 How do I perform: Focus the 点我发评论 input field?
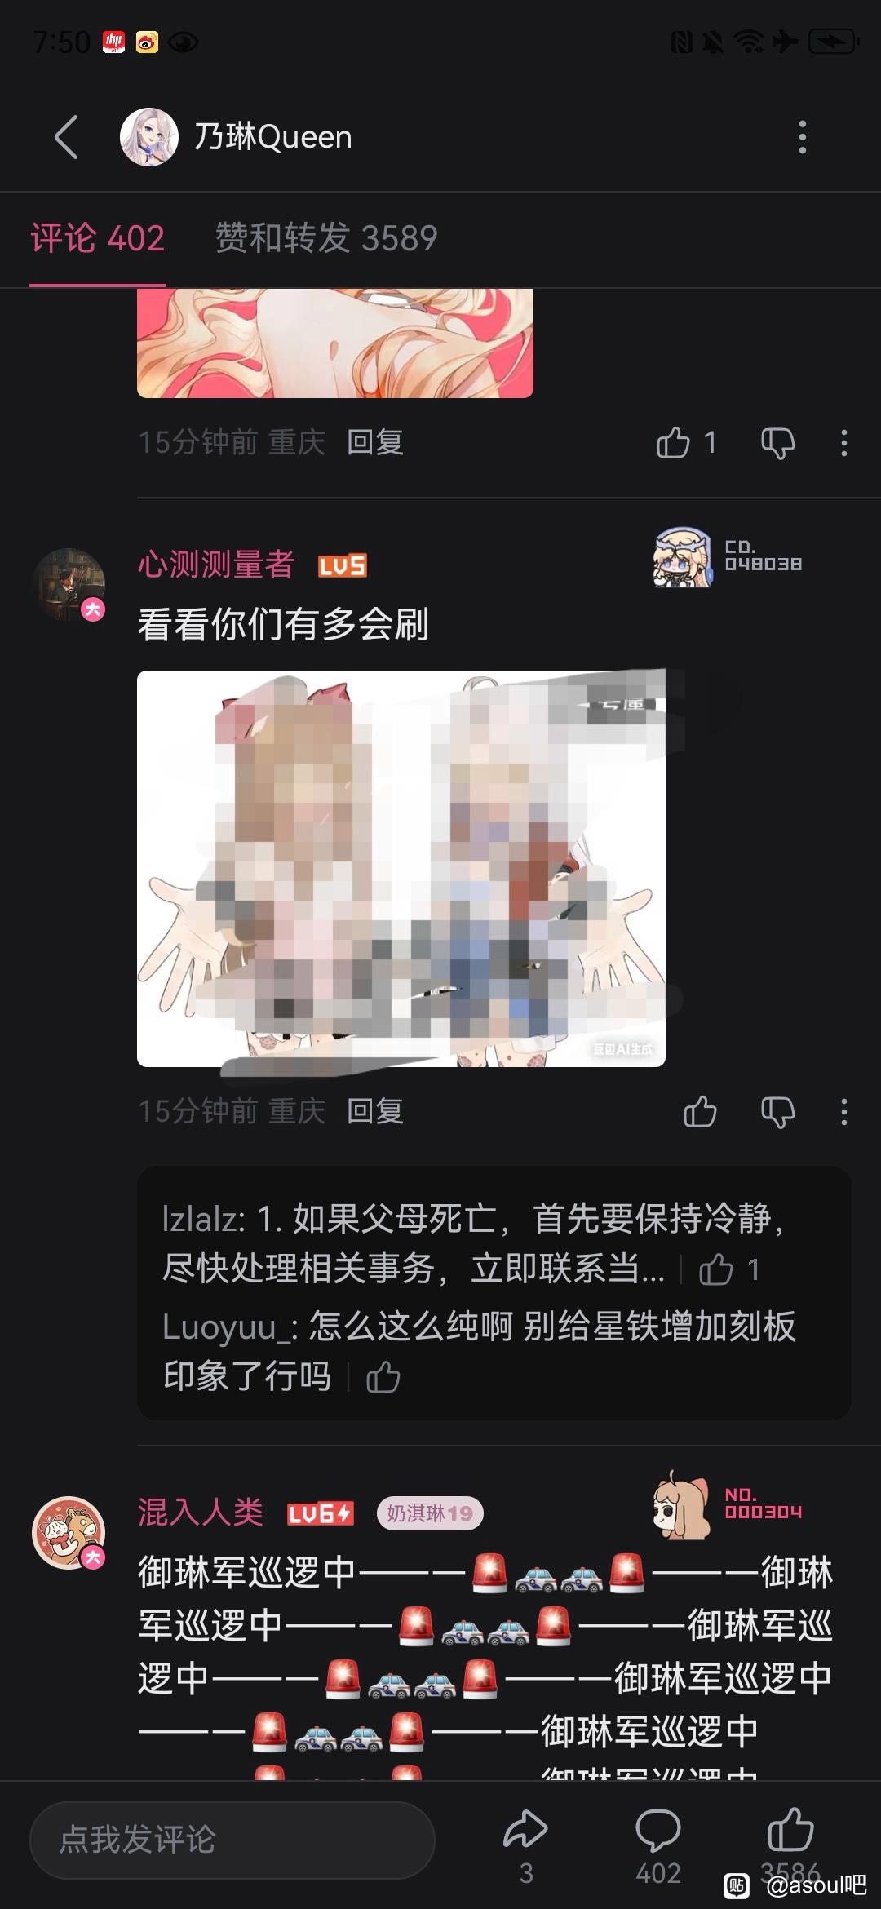coord(232,1840)
